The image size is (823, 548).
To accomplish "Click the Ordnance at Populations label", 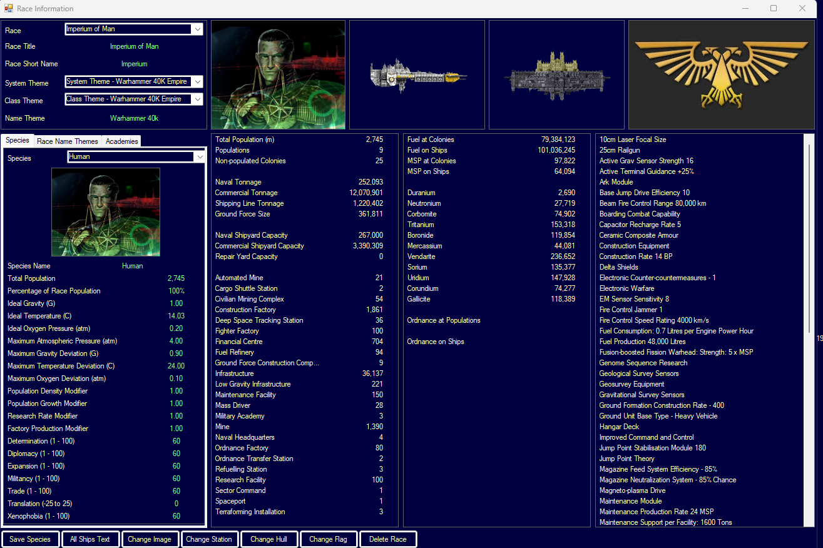I will (444, 320).
